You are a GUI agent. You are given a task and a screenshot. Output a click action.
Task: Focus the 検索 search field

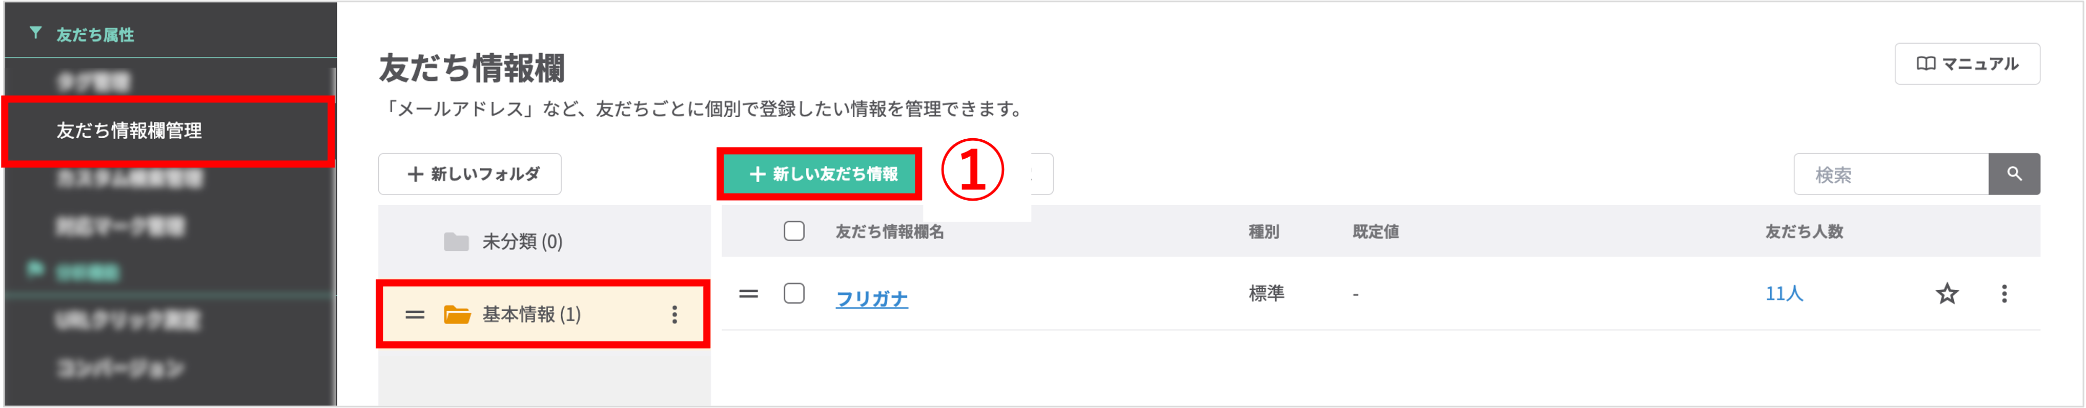1890,175
